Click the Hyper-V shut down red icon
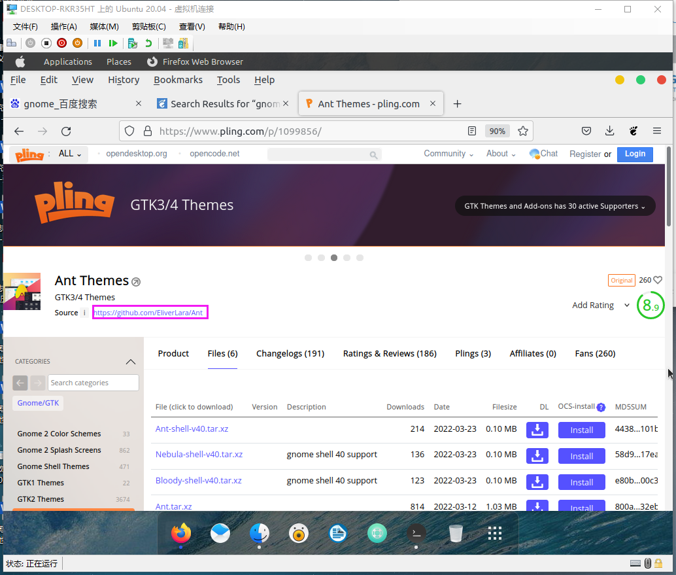This screenshot has width=676, height=575. point(61,43)
